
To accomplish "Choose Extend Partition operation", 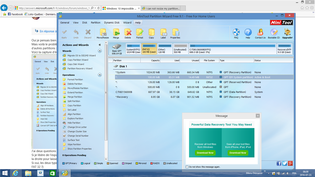I will 73,92.
